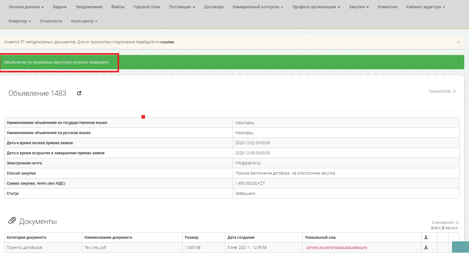This screenshot has width=469, height=259.
Task: Close the unsigned documents warning banner
Action: pos(458,42)
